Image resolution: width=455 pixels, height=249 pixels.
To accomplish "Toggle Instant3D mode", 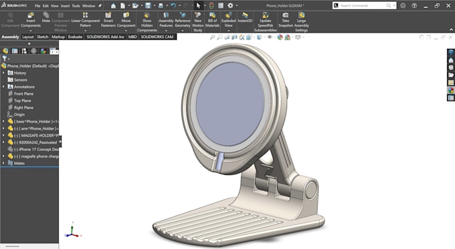I will [x=245, y=17].
